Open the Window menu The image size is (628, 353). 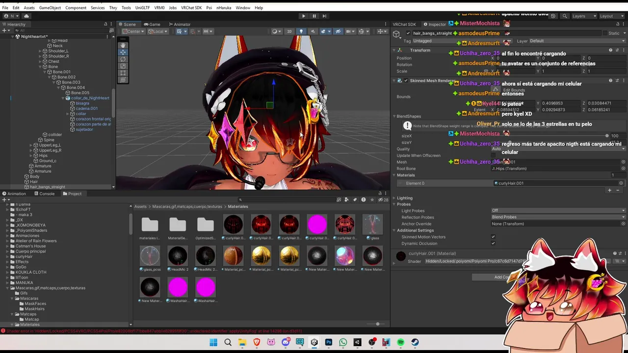coord(243,8)
